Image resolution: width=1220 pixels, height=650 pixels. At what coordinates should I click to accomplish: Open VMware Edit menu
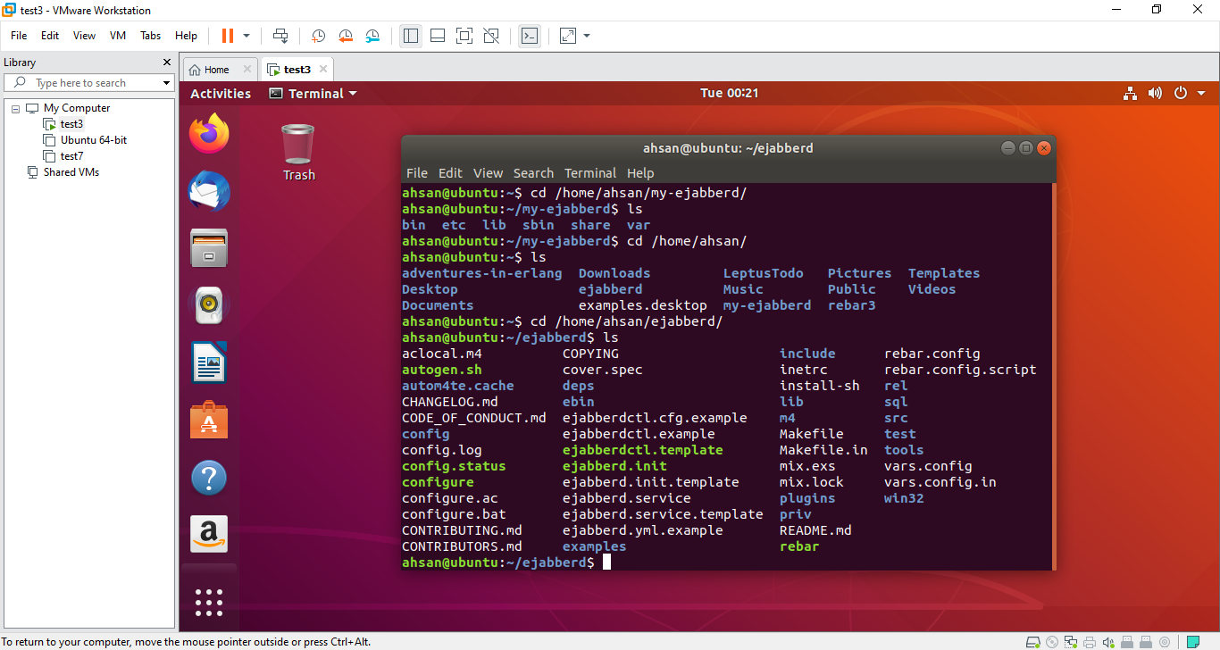tap(50, 36)
